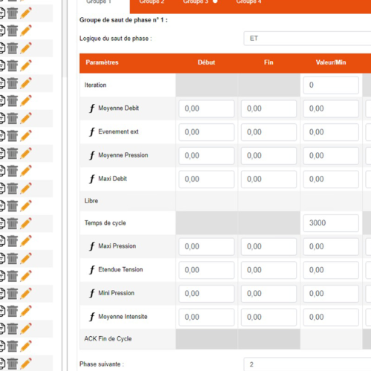Open the function icon next to Evenement ext
Screen dimensions: 371x371
click(92, 132)
